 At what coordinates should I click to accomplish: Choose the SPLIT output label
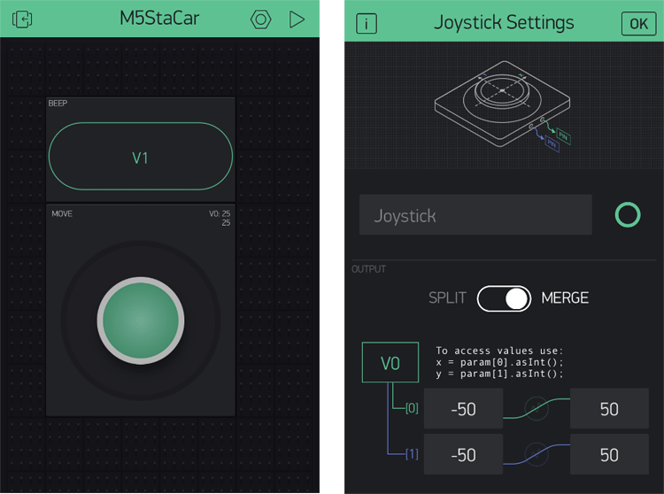(x=447, y=298)
